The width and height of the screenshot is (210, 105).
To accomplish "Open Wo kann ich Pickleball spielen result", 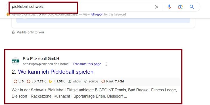I will point(56,72).
